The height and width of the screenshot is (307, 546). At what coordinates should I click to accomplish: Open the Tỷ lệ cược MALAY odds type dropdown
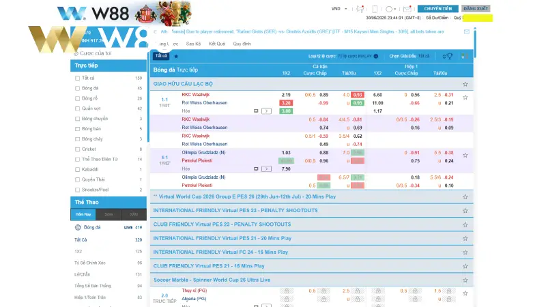(358, 56)
